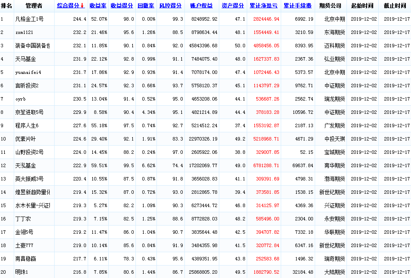Click net profit value 6781288.71
This screenshot has width=411, height=278.
tap(266, 165)
